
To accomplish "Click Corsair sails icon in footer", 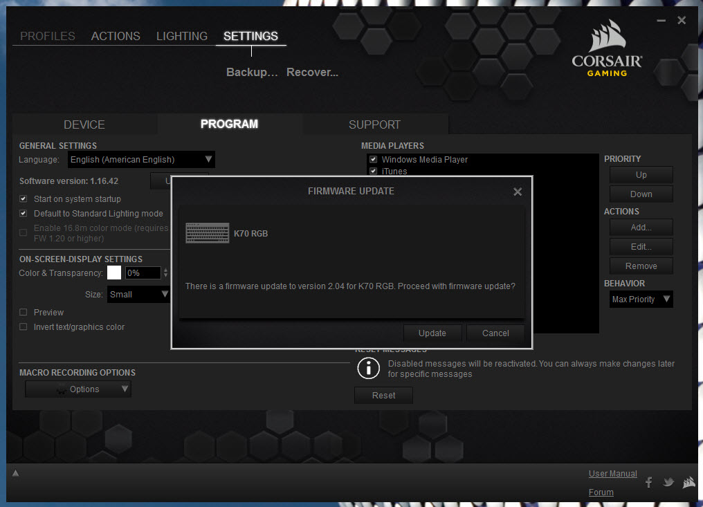I will (x=688, y=482).
